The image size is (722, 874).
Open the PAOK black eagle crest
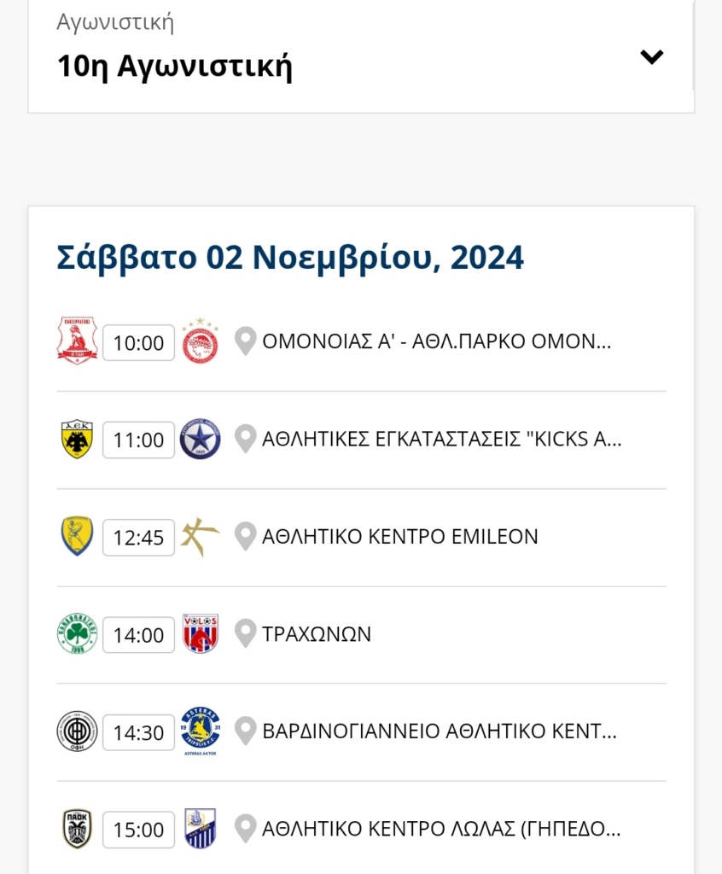click(x=77, y=829)
